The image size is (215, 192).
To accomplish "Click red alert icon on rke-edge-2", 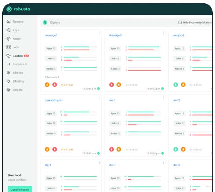I will (x=112, y=85).
